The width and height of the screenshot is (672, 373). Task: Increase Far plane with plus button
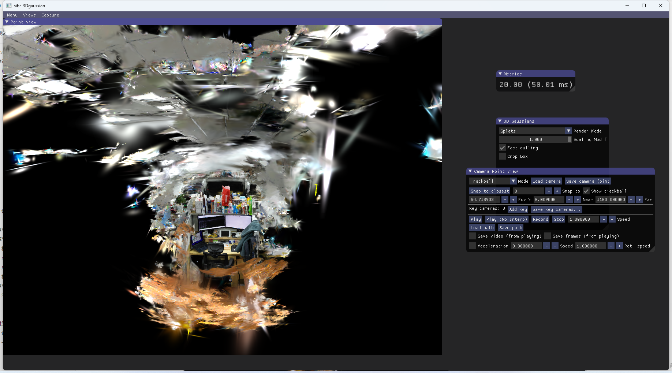coord(639,199)
